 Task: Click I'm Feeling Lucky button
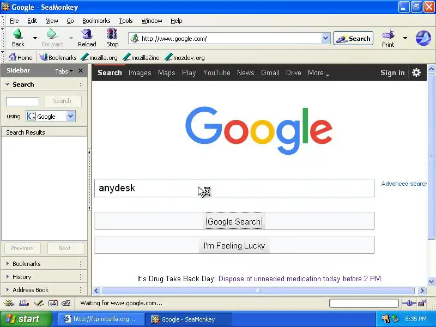point(234,246)
